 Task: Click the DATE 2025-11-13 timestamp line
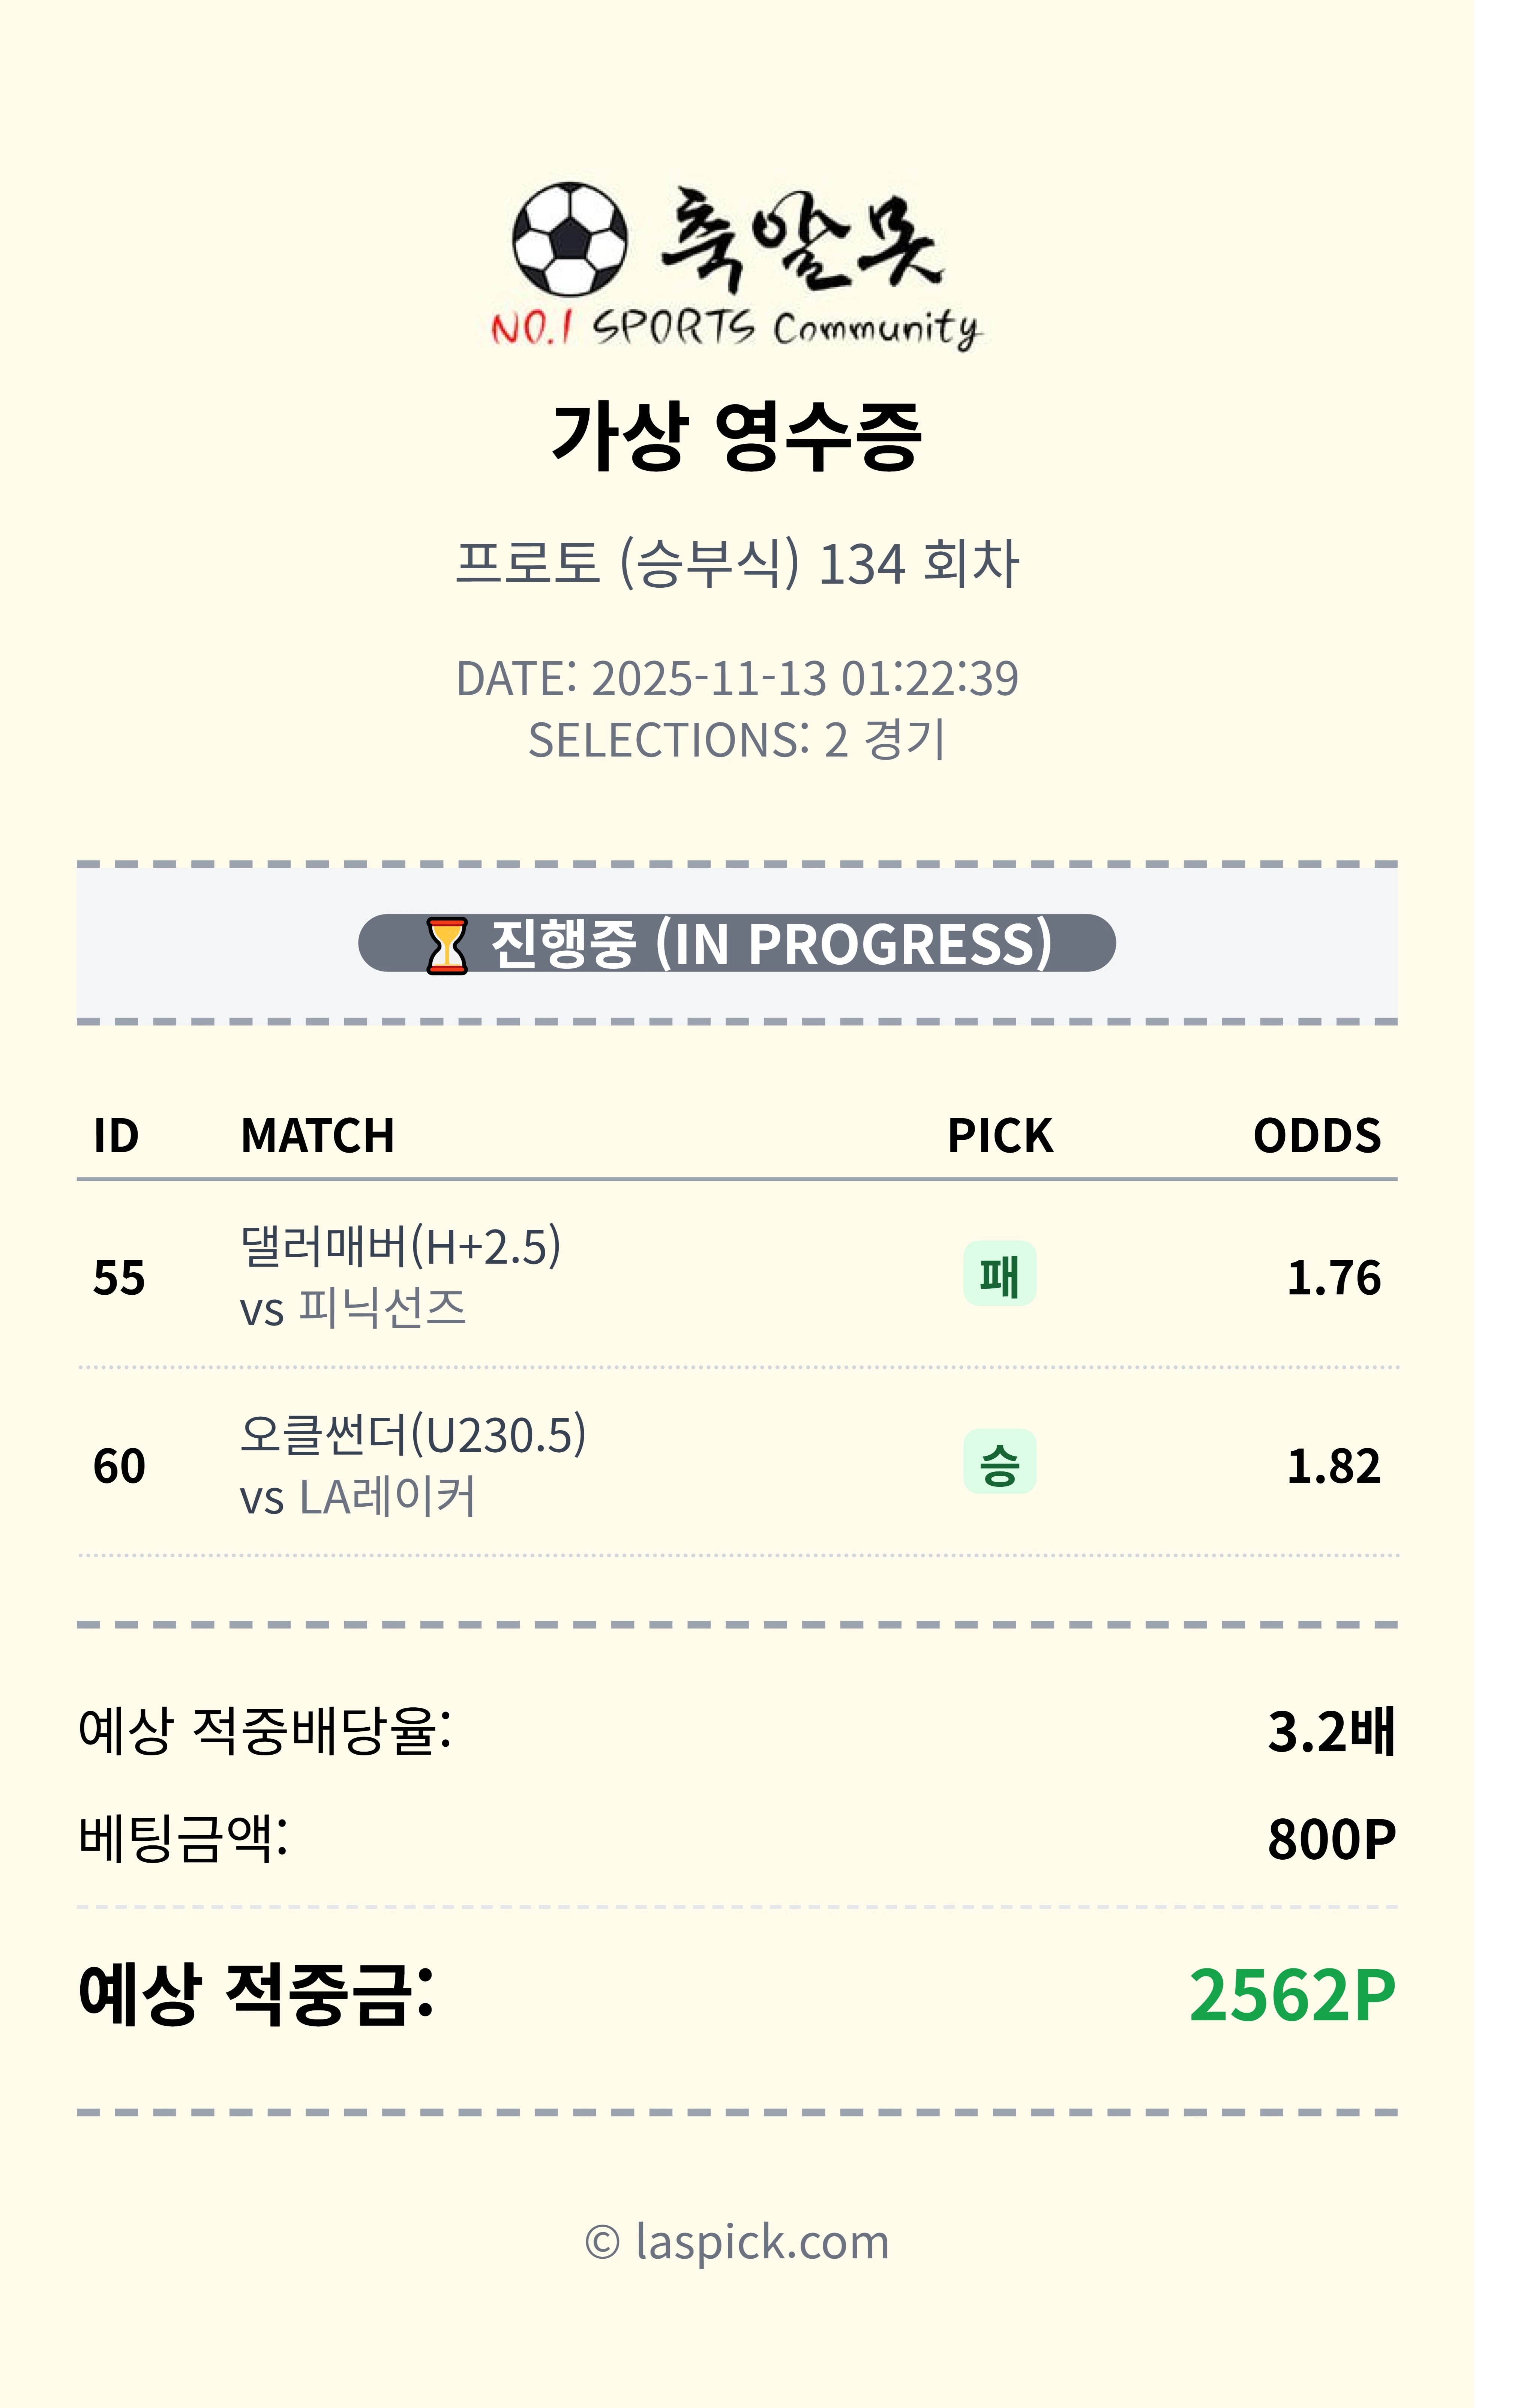(737, 678)
